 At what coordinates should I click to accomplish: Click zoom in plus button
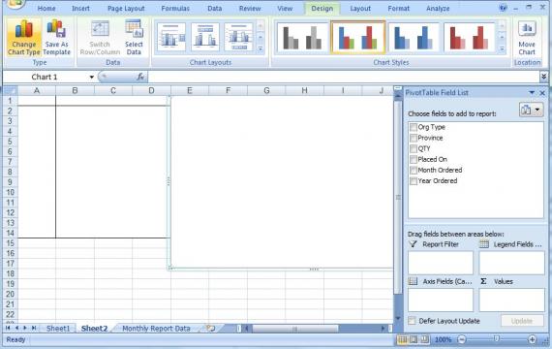[x=532, y=339]
